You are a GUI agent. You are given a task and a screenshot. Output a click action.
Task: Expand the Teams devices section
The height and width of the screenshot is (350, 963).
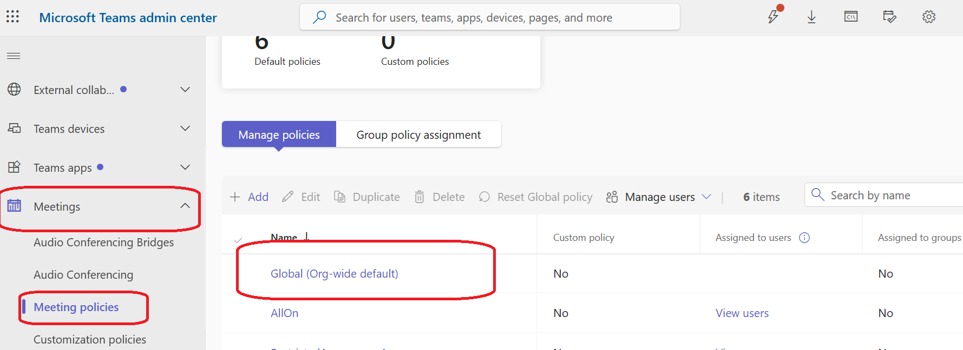click(x=185, y=129)
